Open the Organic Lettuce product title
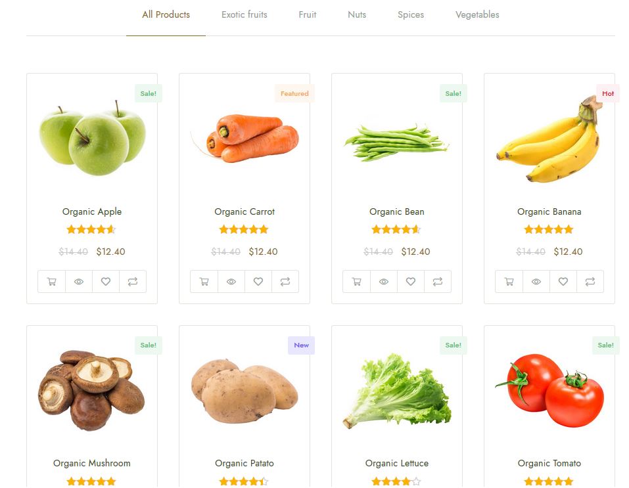This screenshot has height=488, width=629. (397, 463)
